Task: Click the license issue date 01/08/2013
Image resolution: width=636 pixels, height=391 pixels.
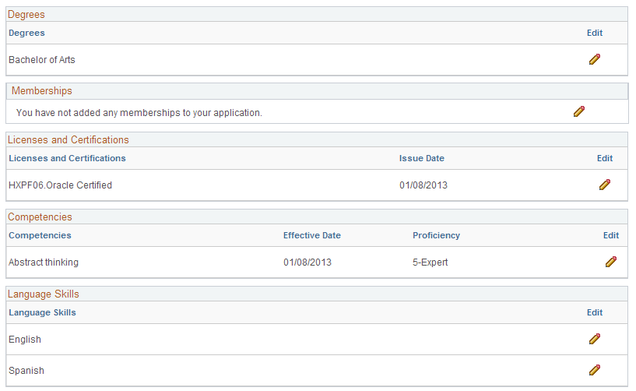Action: (x=423, y=185)
